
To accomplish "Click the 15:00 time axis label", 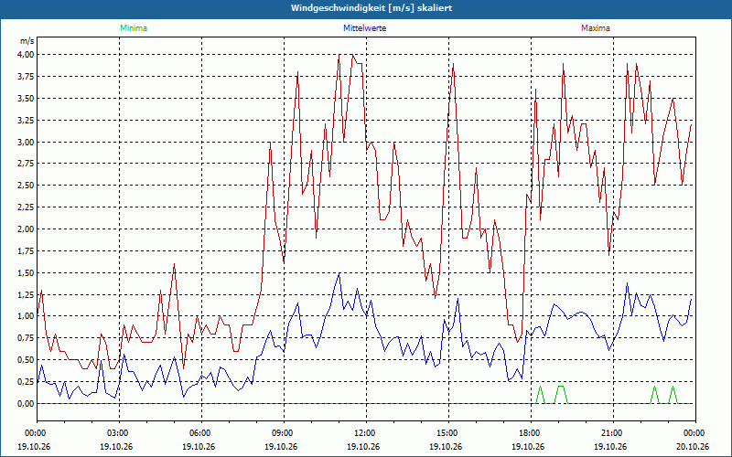I will point(448,433).
